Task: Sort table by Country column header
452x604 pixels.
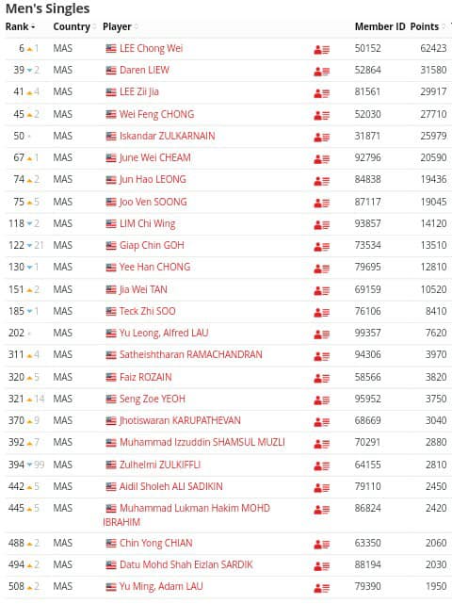Action: [74, 26]
